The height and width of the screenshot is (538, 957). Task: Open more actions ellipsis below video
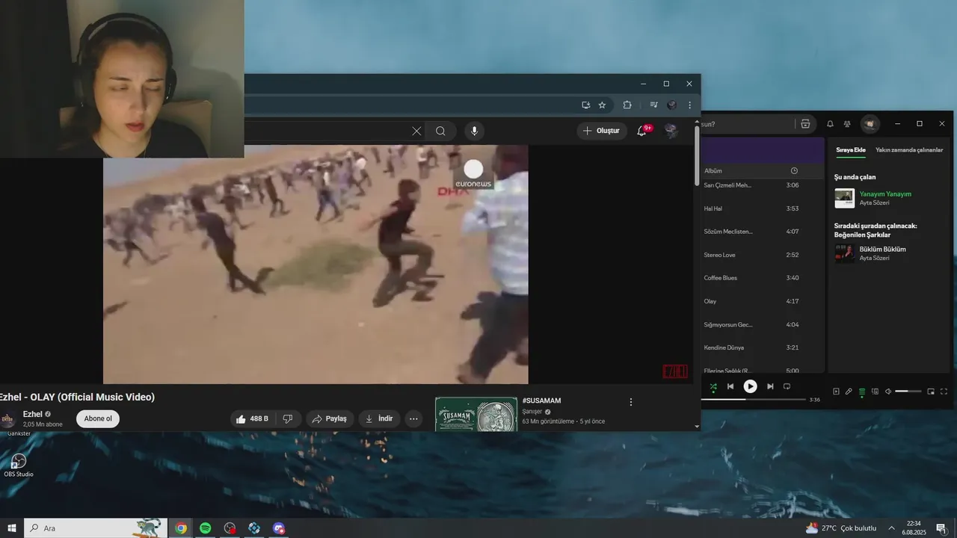[x=413, y=418]
